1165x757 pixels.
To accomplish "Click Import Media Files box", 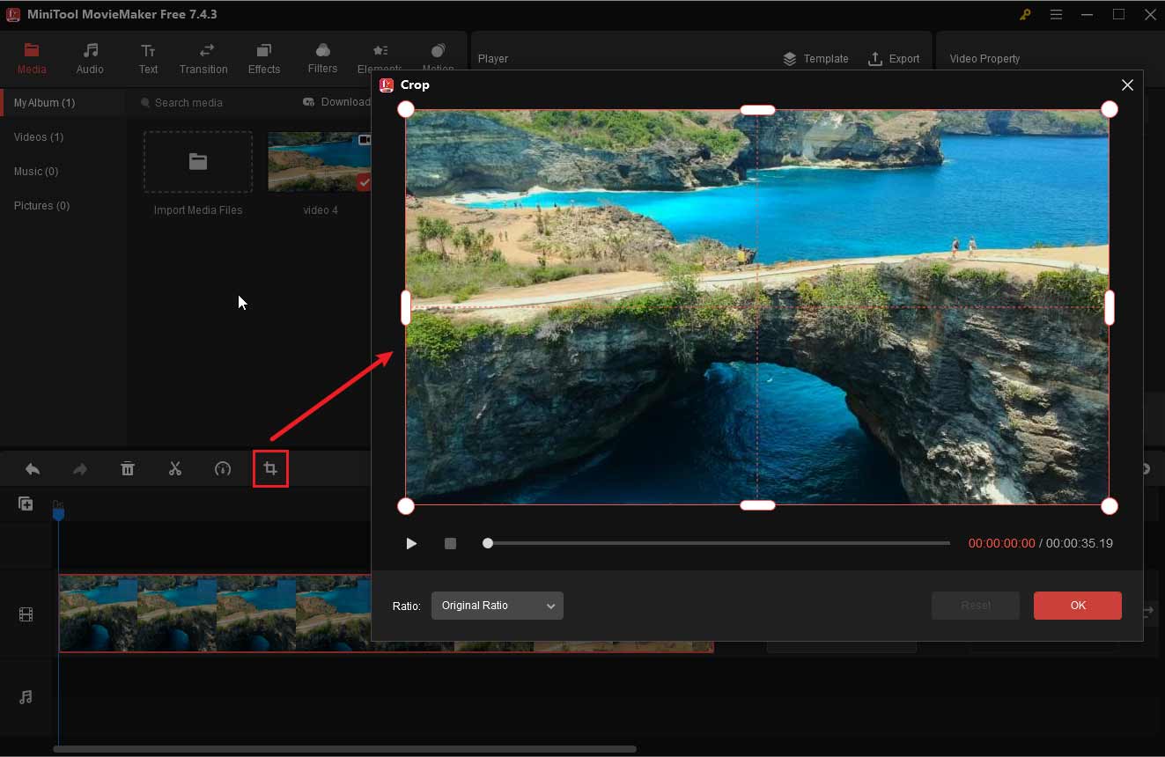I will tap(198, 162).
